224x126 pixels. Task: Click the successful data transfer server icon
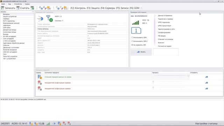point(40,77)
